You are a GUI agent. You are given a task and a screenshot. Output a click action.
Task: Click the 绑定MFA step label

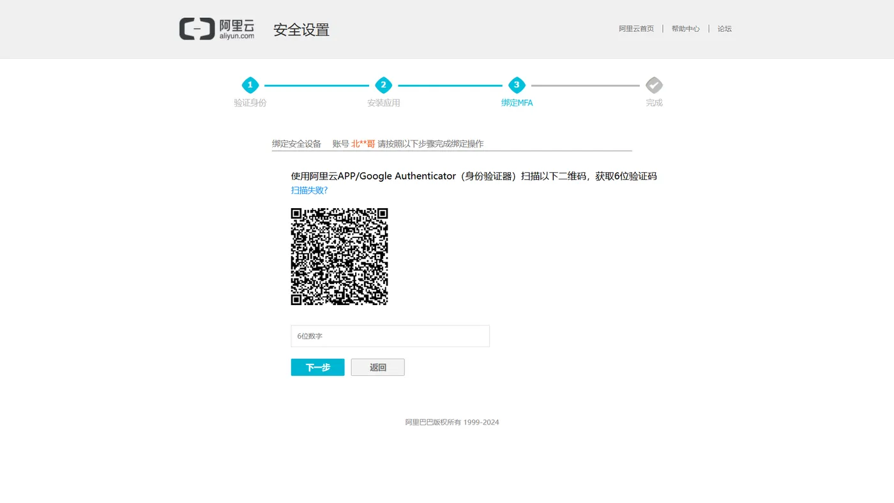click(517, 103)
